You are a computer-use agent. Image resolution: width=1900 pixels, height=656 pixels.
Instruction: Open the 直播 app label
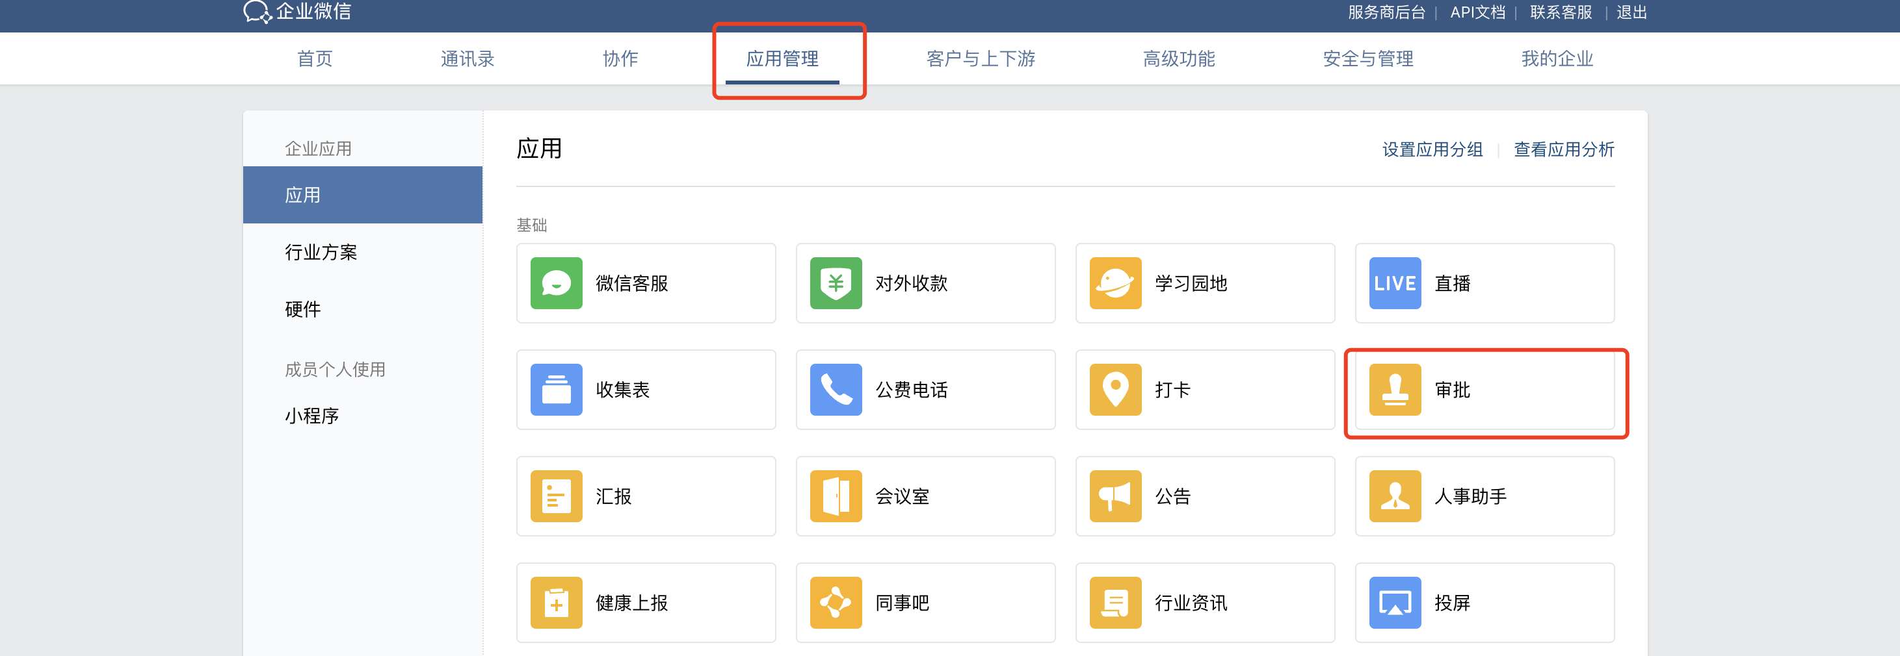click(x=1452, y=283)
